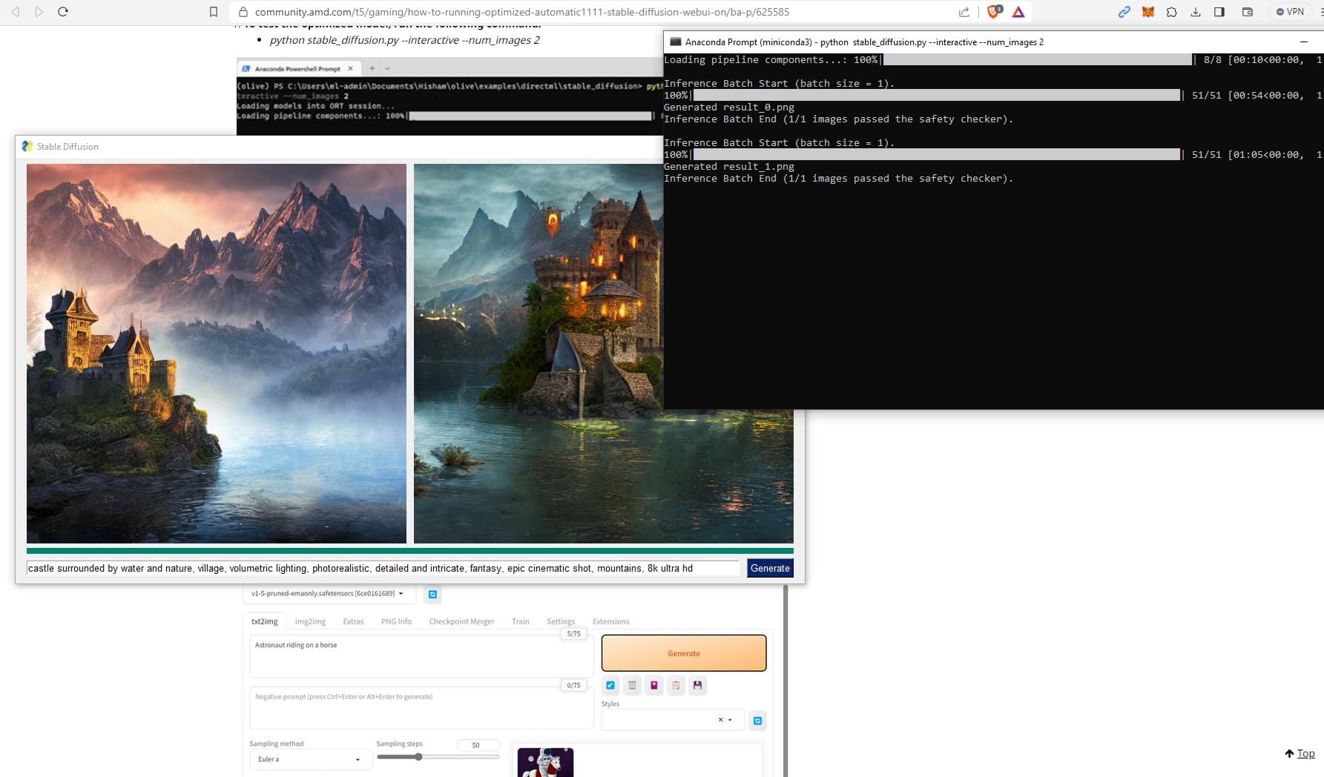This screenshot has width=1324, height=777.
Task: Refresh the Styles list
Action: (x=757, y=721)
